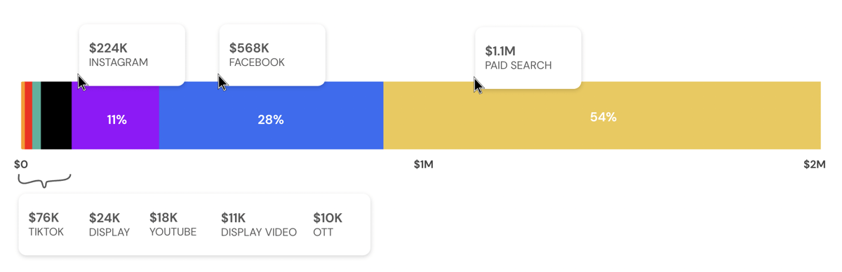Click the $2M axis label
842x272 pixels.
coord(815,165)
